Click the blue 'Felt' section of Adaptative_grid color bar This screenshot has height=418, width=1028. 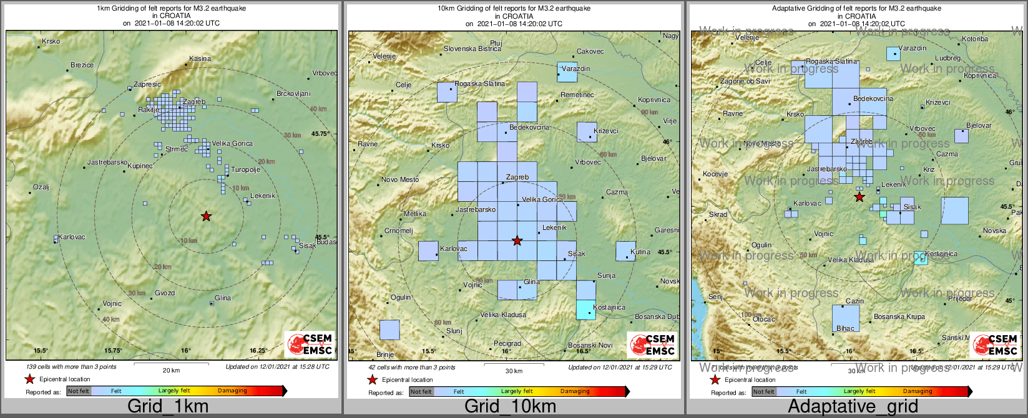(801, 392)
